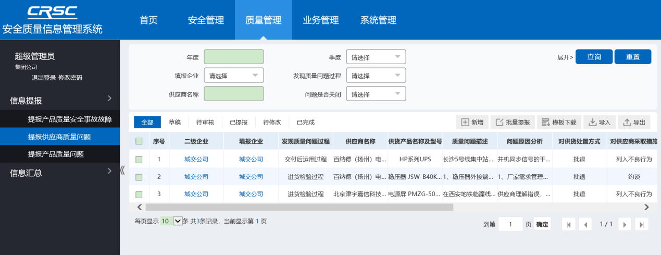Open the 发现质量问题过程 dropdown
The height and width of the screenshot is (255, 661).
pos(376,76)
